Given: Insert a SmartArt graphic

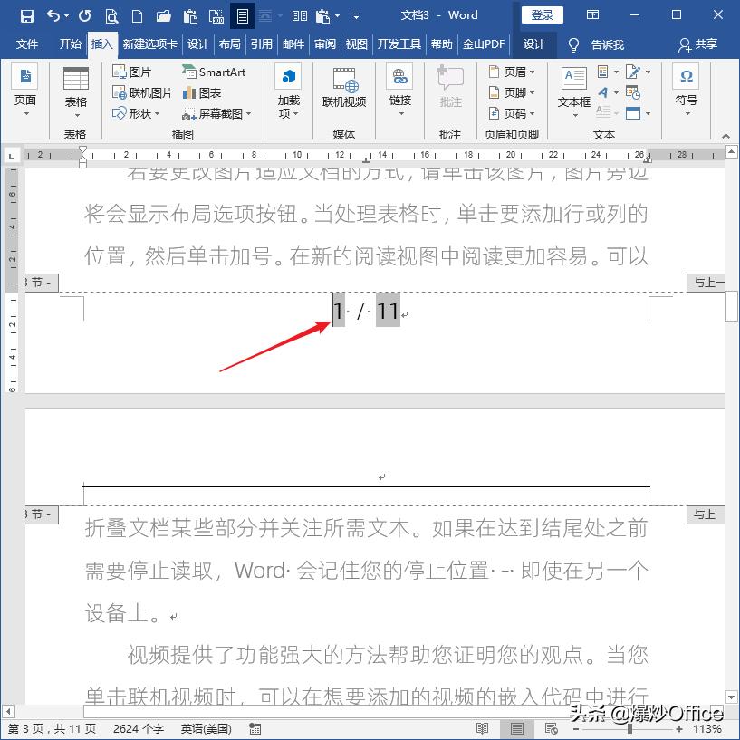Looking at the screenshot, I should click(x=216, y=71).
